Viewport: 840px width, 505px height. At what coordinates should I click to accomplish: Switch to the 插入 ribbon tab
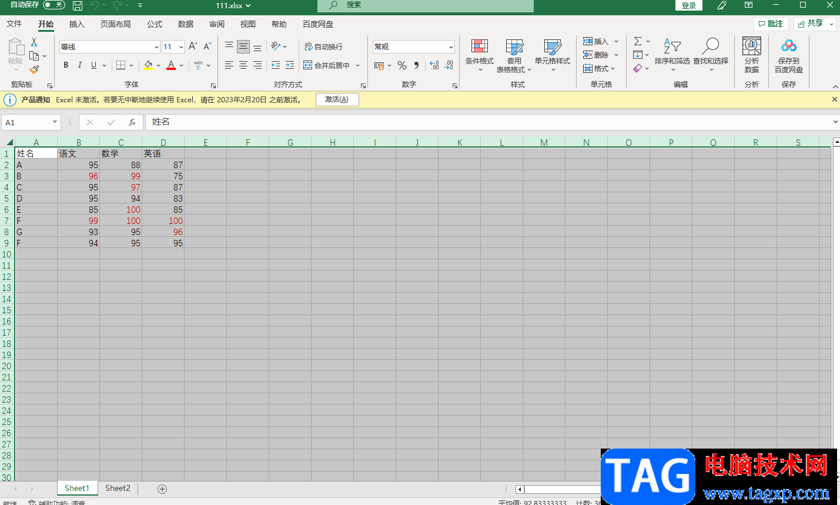77,24
